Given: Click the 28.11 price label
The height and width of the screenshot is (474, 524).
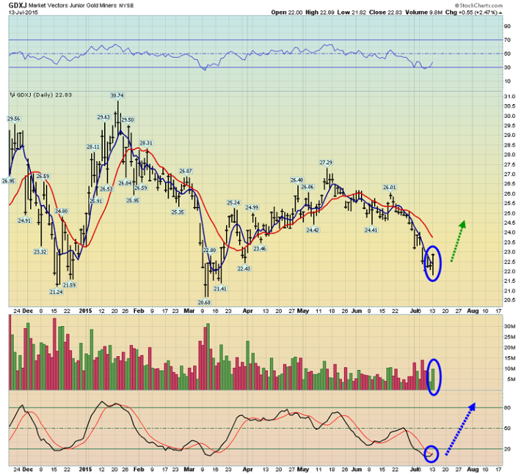Looking at the screenshot, I should pyautogui.click(x=93, y=147).
